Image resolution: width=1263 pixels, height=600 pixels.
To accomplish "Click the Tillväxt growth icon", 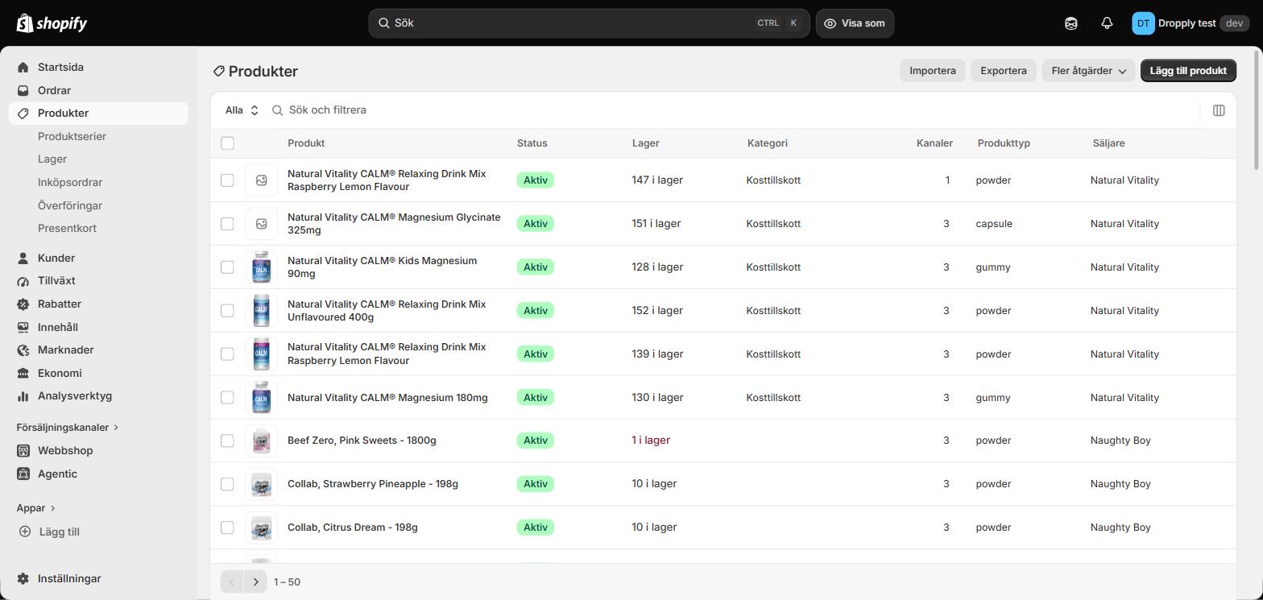I will (x=23, y=281).
